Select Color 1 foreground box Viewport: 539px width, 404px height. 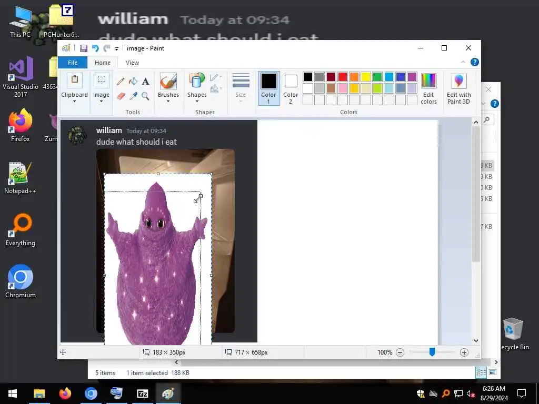tap(268, 88)
